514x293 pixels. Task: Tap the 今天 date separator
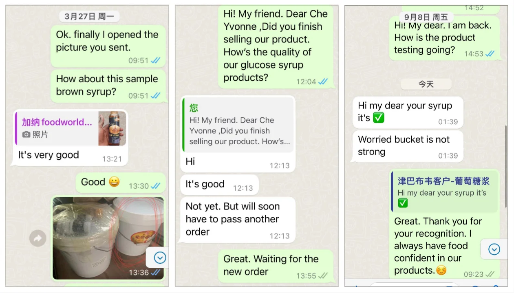coord(426,84)
